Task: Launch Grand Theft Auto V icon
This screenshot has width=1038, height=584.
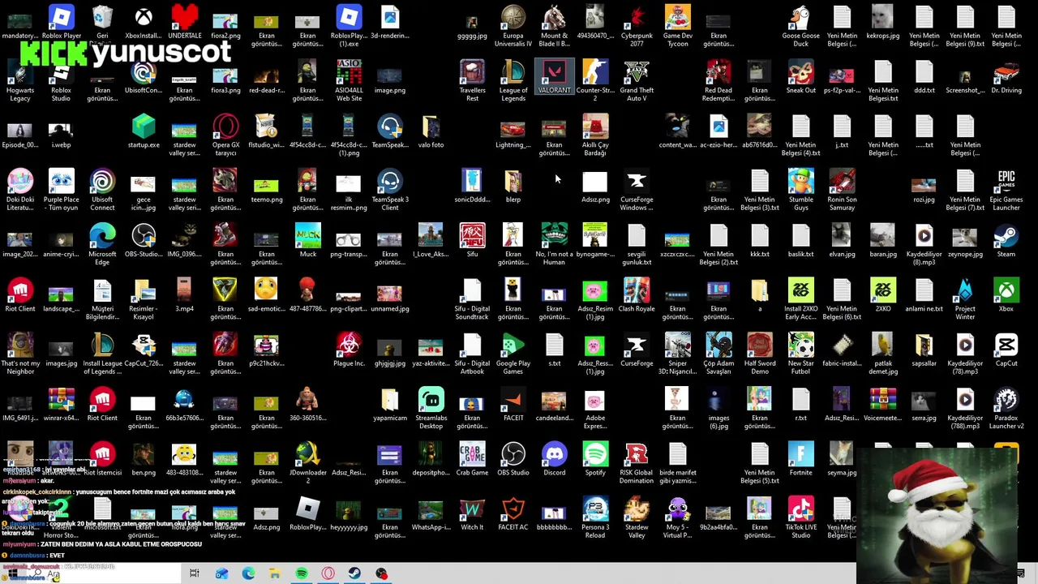Action: (637, 80)
